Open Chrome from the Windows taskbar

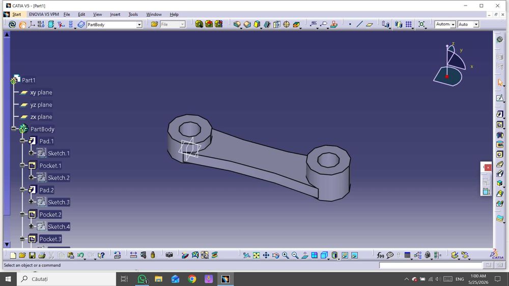click(192, 279)
